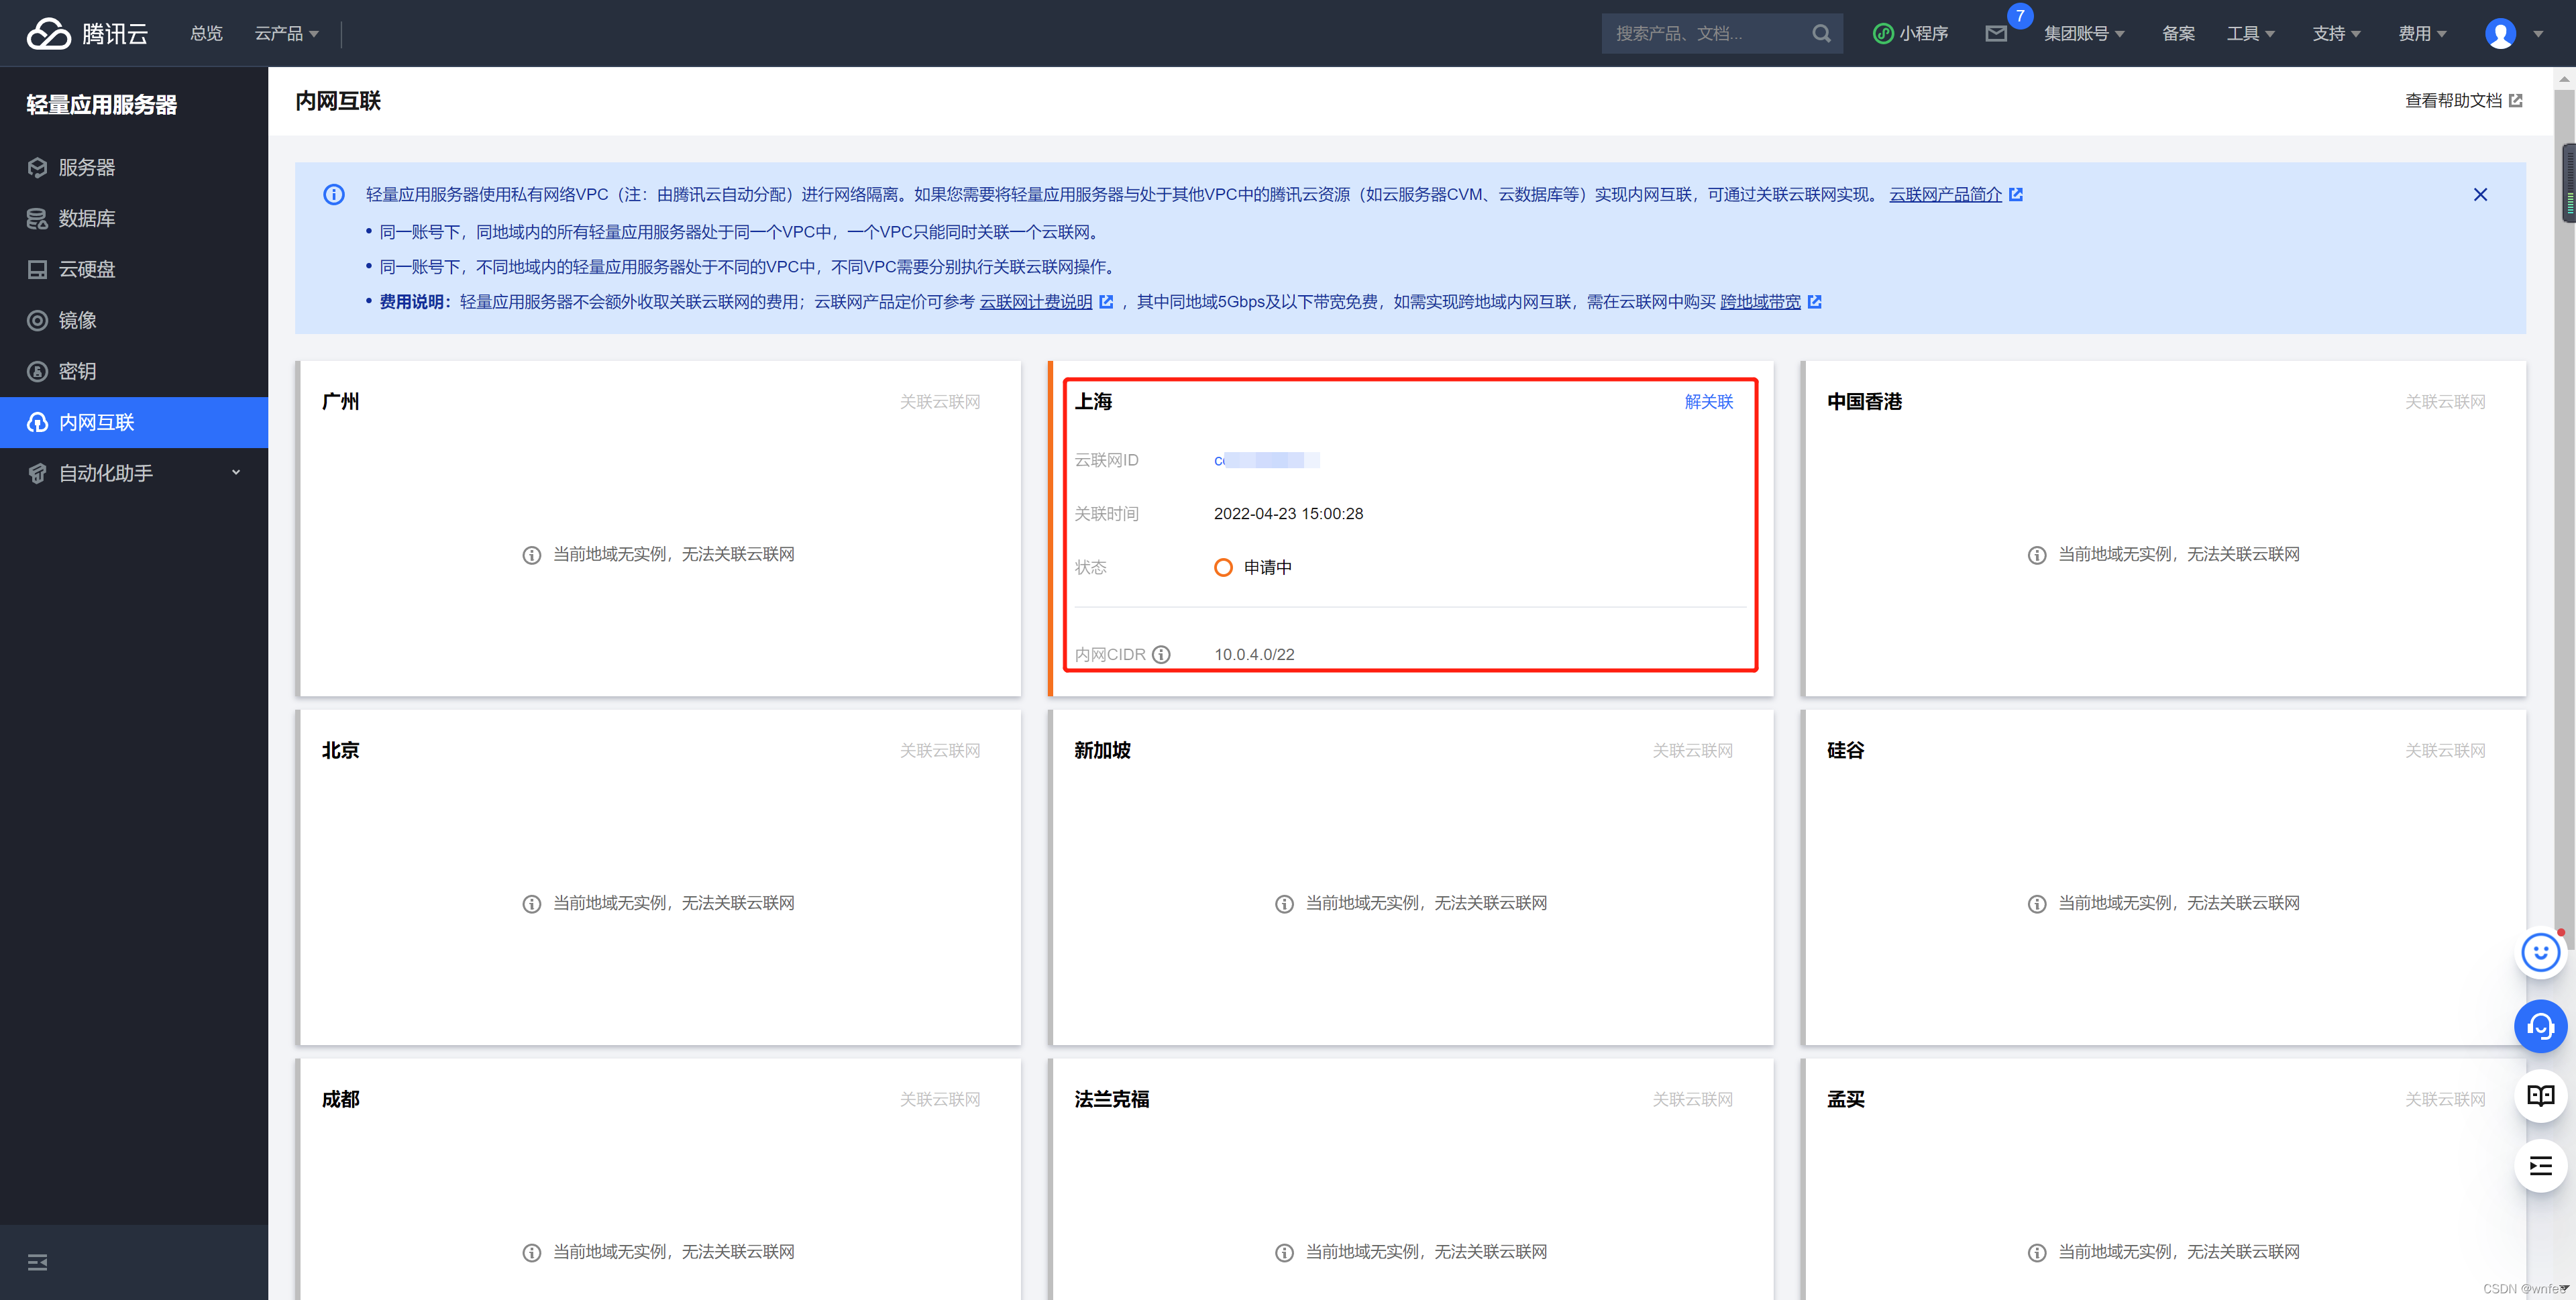The width and height of the screenshot is (2576, 1300).
Task: Select 镜像 in the sidebar
Action: [77, 320]
